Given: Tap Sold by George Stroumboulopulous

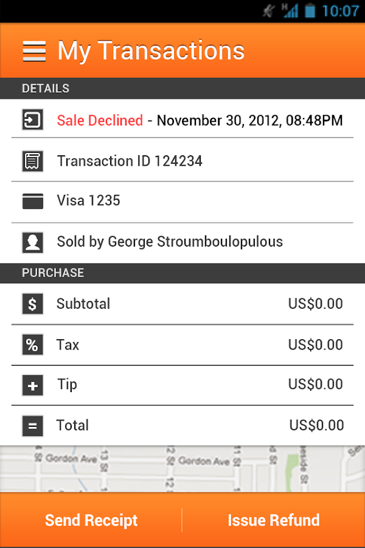Looking at the screenshot, I should [170, 242].
